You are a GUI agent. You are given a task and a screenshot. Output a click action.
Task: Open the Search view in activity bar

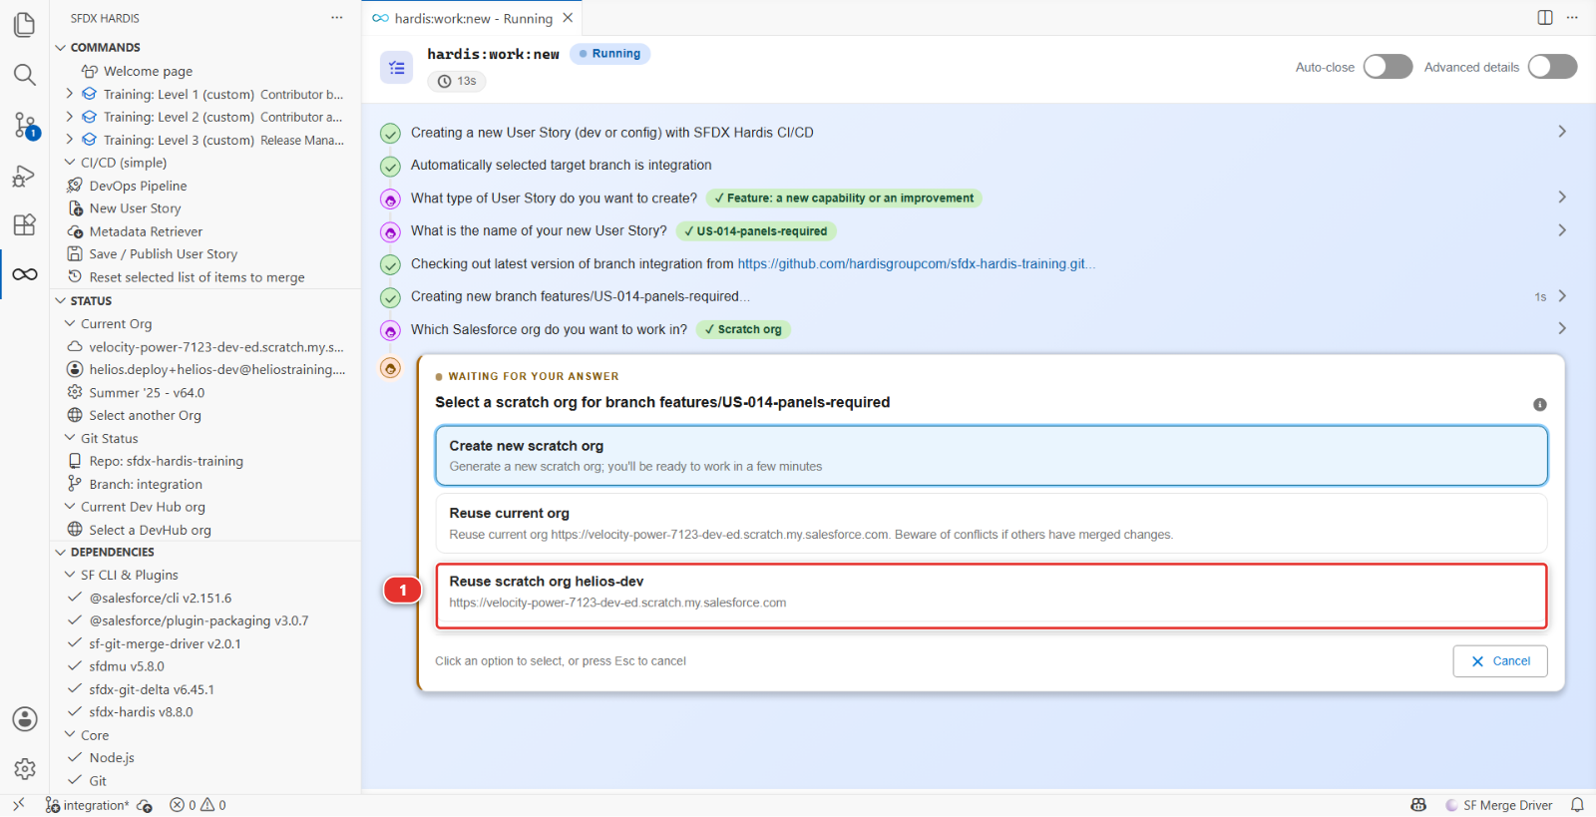point(25,75)
